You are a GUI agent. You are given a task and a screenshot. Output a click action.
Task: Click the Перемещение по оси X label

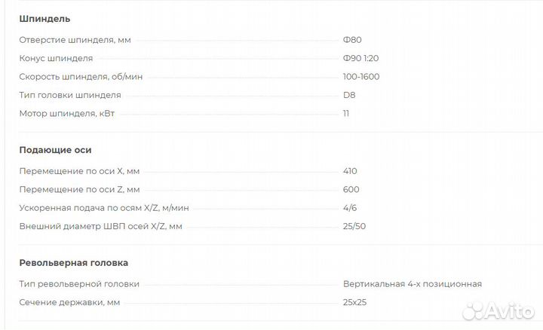click(79, 171)
